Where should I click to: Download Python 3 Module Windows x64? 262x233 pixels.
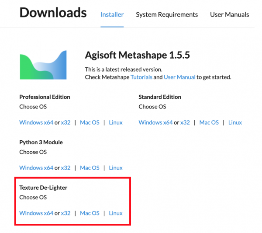(x=36, y=168)
